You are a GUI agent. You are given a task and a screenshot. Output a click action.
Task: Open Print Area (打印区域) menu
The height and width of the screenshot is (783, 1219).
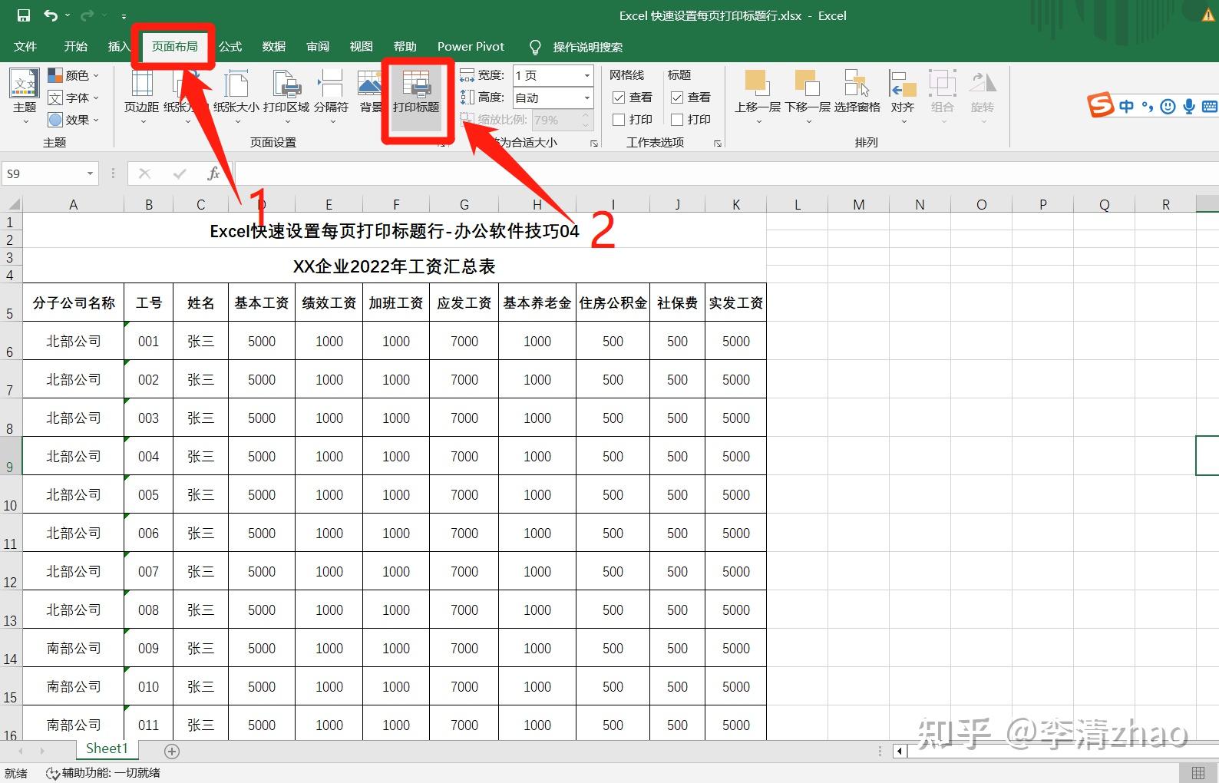[x=286, y=97]
